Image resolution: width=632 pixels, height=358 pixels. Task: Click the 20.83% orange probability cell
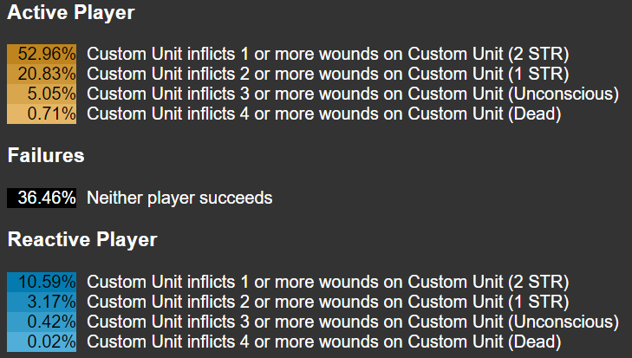click(42, 73)
